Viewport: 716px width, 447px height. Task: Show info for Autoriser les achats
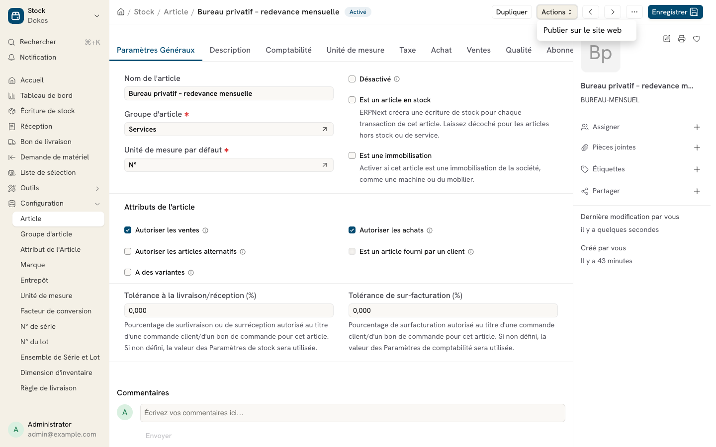(430, 230)
